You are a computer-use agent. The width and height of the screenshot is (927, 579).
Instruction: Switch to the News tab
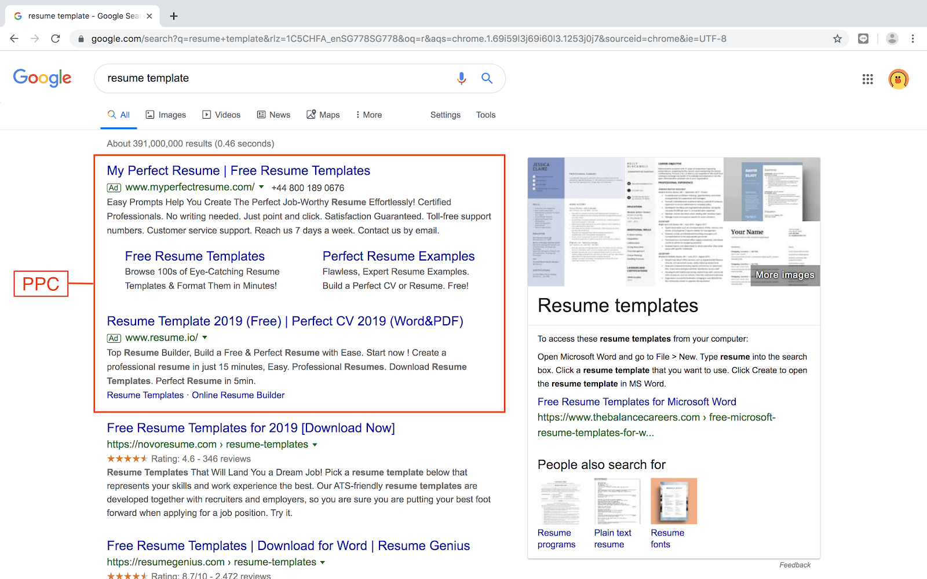click(273, 115)
